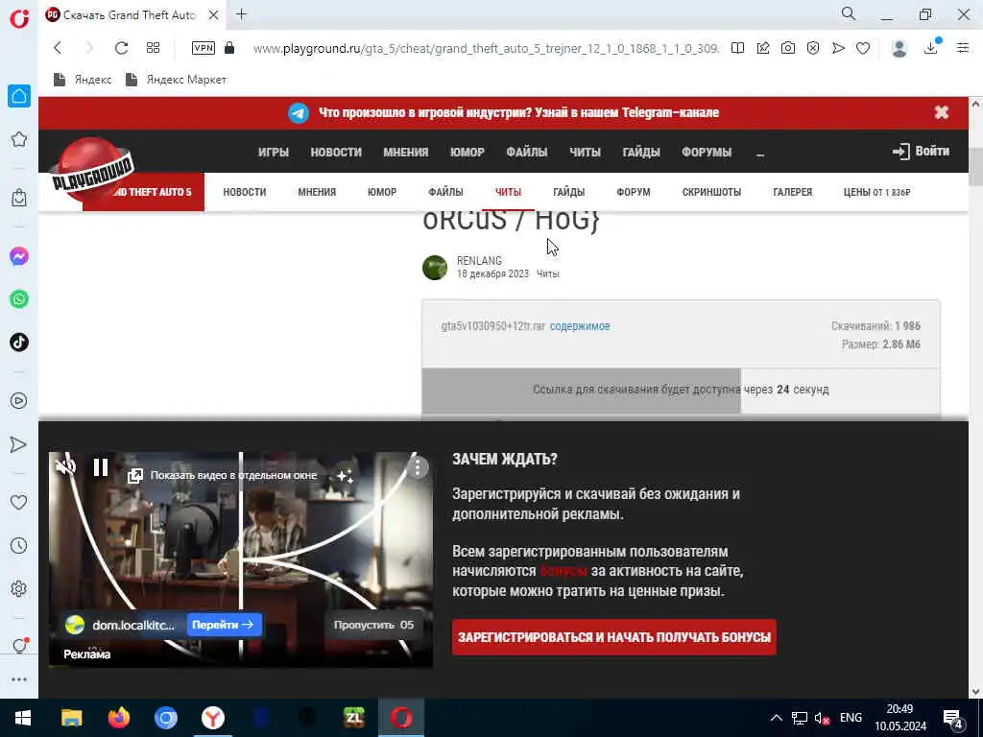Open sidebar shopping bag icon

click(19, 198)
